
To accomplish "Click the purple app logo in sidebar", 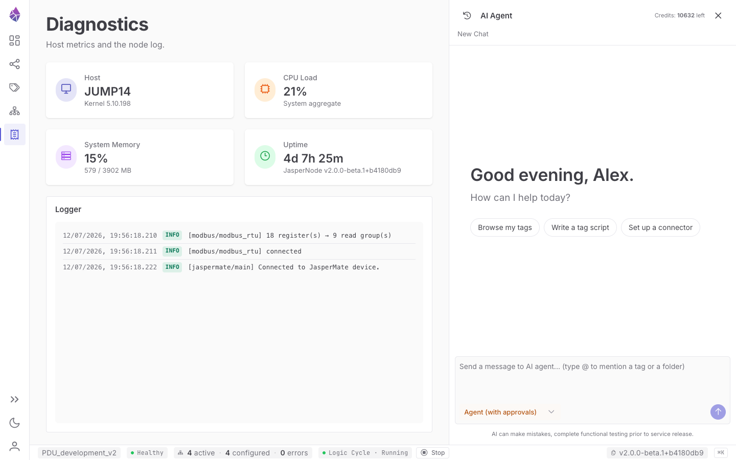I will click(x=15, y=14).
